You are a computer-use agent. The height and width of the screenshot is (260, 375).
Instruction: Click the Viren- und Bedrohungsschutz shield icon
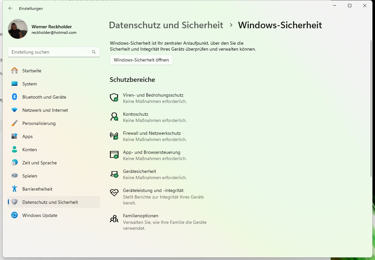click(114, 98)
